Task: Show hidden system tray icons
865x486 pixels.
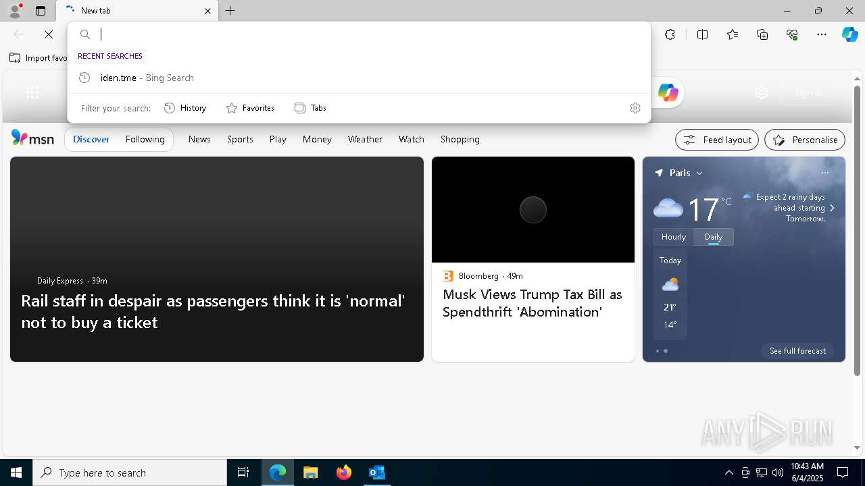Action: pyautogui.click(x=728, y=473)
